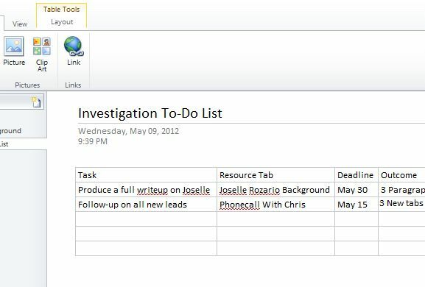Click cell 'Phonecall With Chris'
Image resolution: width=425 pixels, height=287 pixels.
pos(275,204)
